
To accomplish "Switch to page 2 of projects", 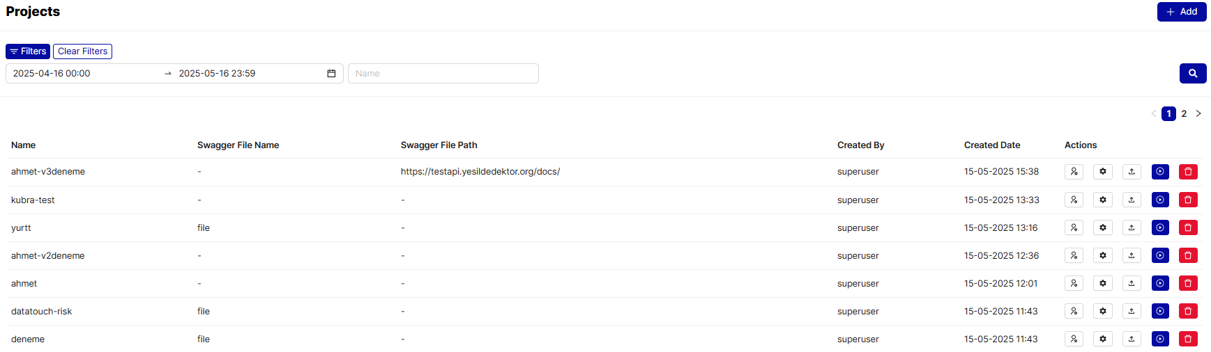I will (1184, 113).
